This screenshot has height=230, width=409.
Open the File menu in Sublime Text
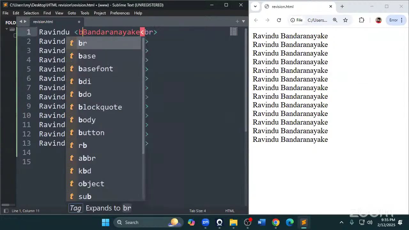(x=5, y=13)
